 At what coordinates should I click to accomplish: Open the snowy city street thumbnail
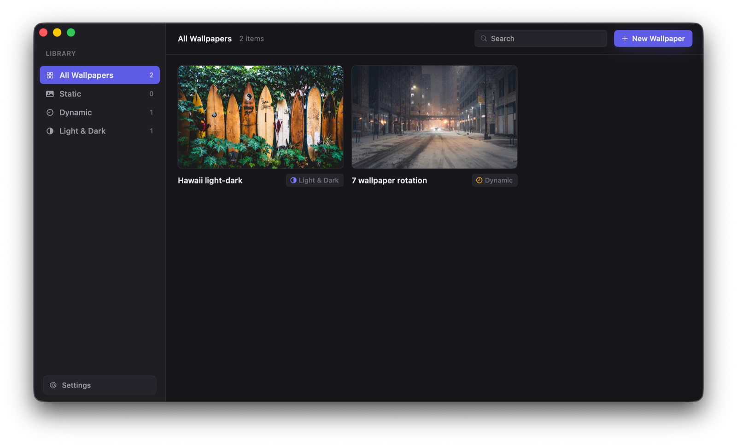click(x=434, y=117)
